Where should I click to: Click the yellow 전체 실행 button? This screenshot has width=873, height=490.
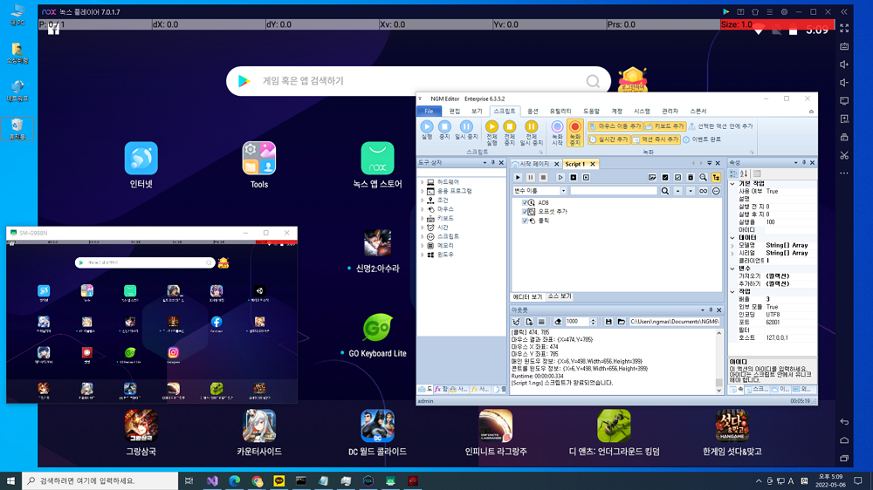tap(491, 133)
